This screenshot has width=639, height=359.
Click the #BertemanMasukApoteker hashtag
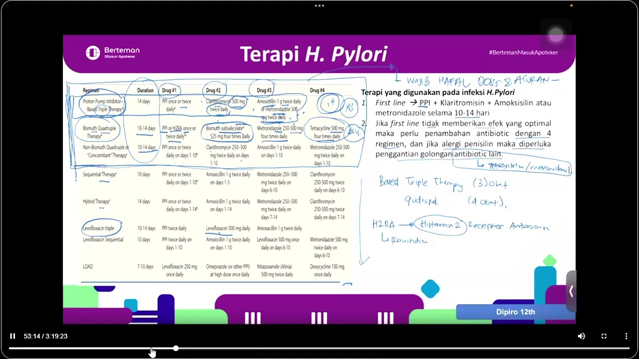tap(524, 52)
